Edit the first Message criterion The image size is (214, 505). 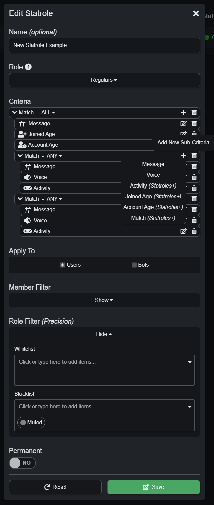183,123
